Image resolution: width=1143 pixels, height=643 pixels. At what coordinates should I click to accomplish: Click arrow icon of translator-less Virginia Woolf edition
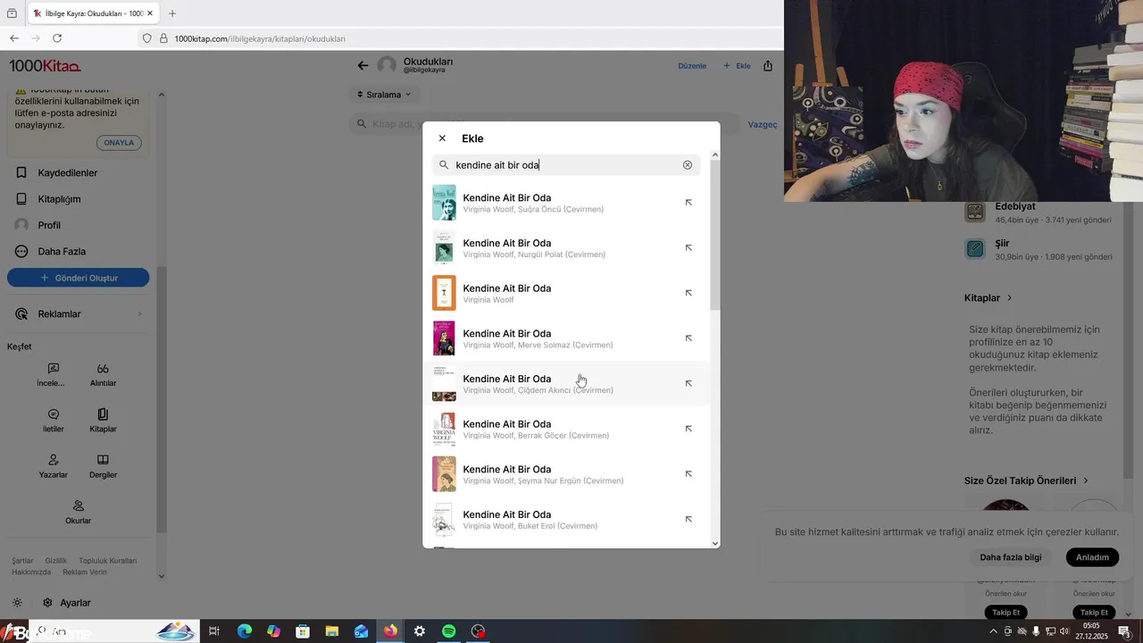tap(688, 293)
